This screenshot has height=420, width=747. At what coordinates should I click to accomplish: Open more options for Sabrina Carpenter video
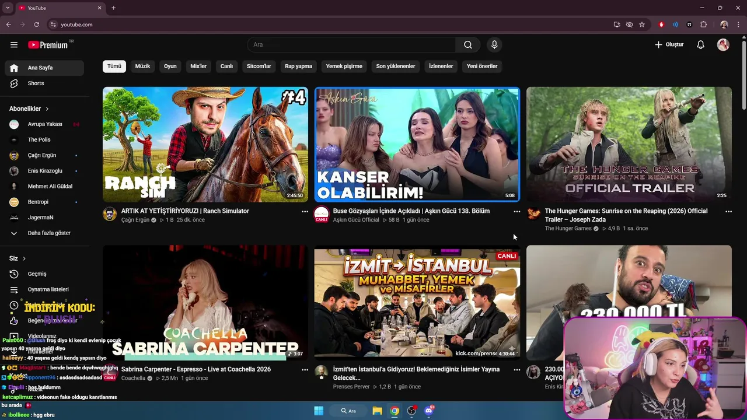pos(305,370)
